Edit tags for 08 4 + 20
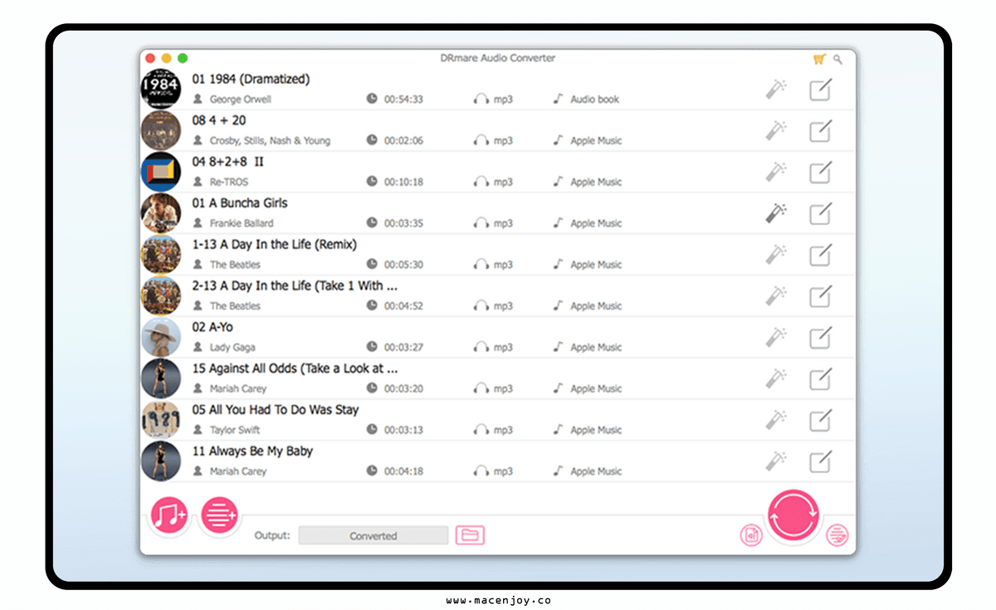The height and width of the screenshot is (610, 996). coord(820,130)
